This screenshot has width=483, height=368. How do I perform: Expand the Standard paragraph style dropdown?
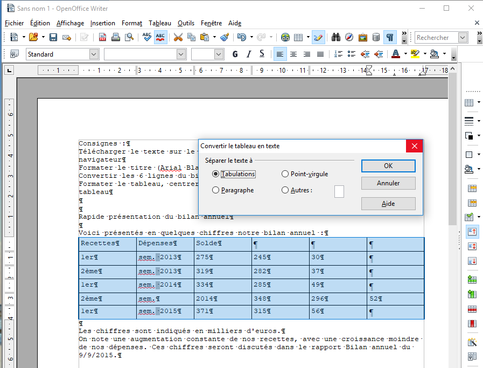94,54
